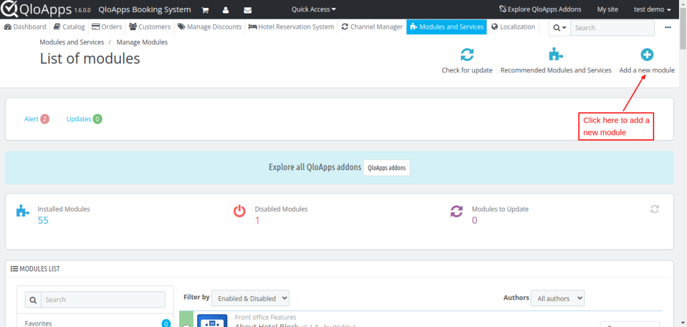Click the About Hotel Block module icon
Viewport: 687px width, 327px height.
click(x=212, y=321)
